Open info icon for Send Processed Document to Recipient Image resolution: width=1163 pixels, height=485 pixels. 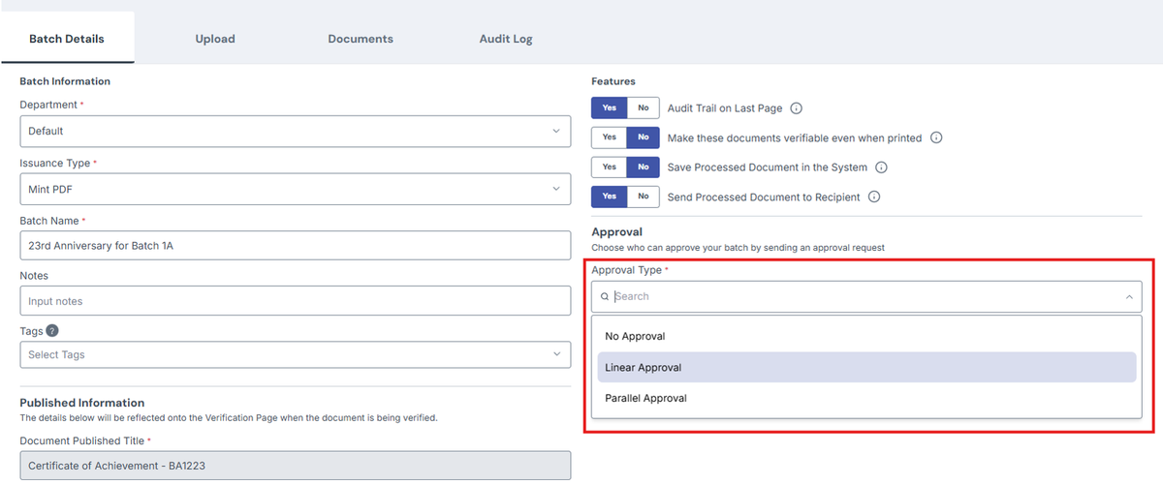[874, 197]
